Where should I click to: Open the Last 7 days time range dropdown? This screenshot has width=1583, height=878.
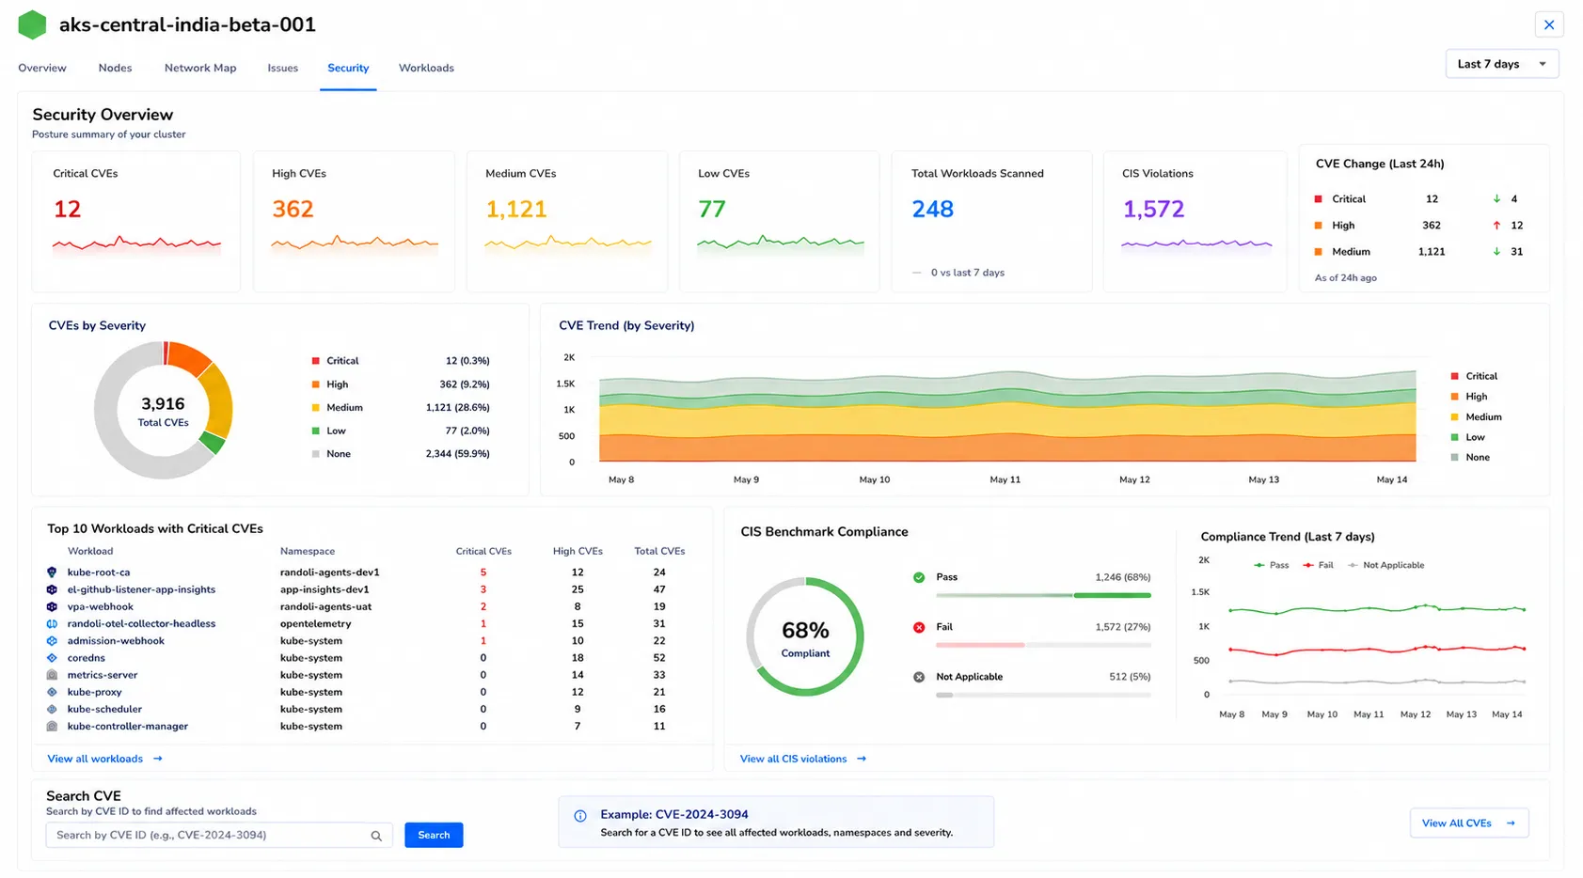tap(1502, 64)
